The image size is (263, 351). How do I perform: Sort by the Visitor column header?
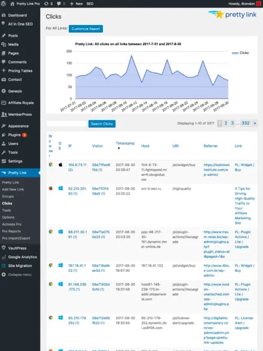[x=98, y=146]
